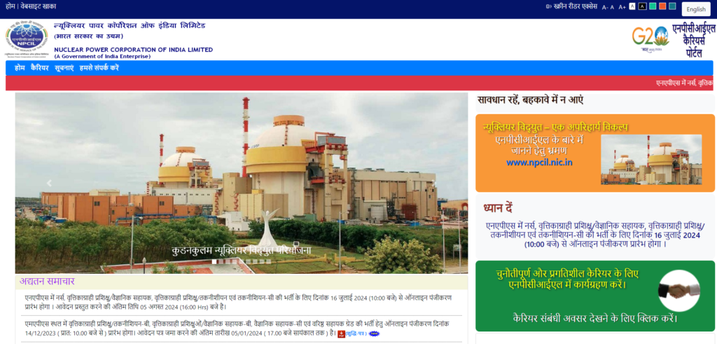Select black high-contrast A theme
This screenshot has height=344, width=717.
click(642, 6)
